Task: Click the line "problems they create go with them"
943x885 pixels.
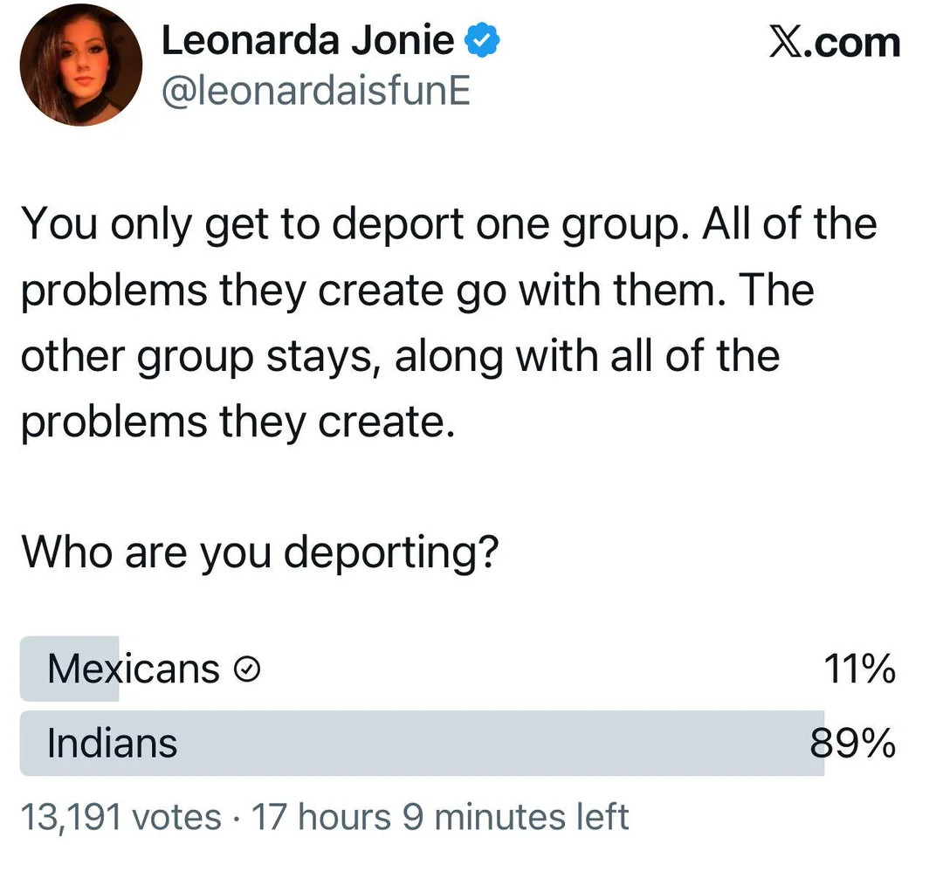Action: pos(417,290)
